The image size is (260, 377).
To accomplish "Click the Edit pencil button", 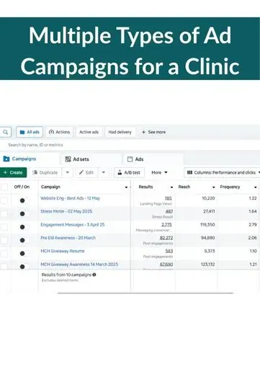I will (x=86, y=172).
